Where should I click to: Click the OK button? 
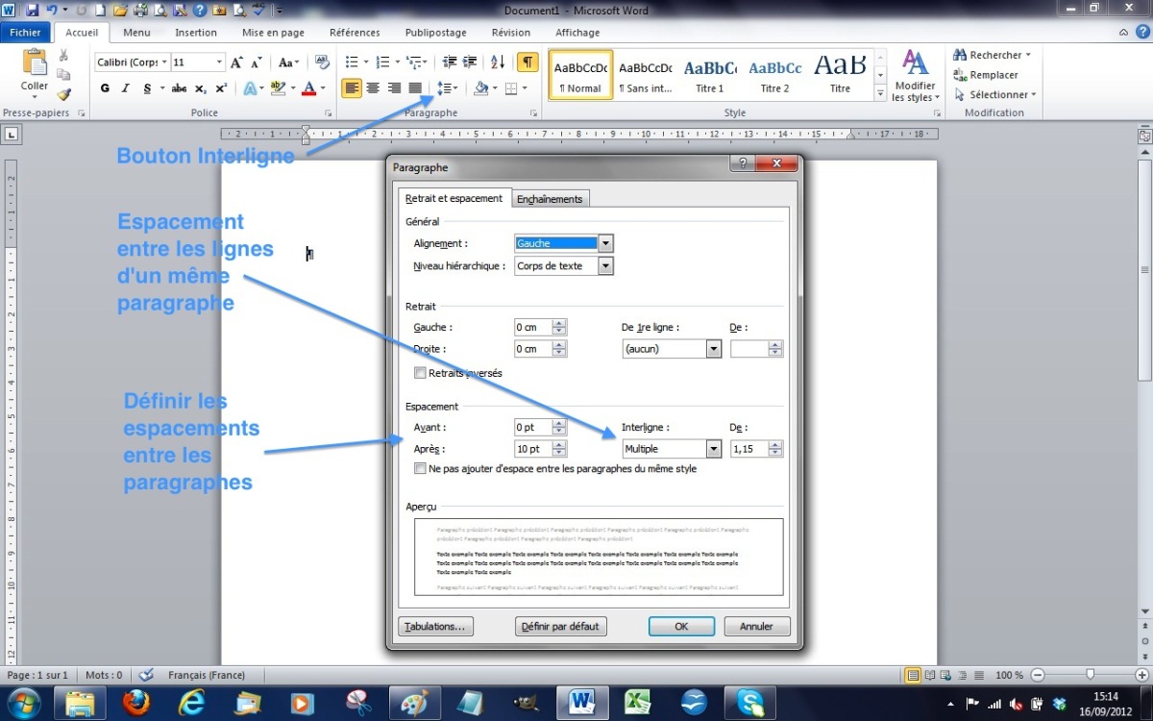681,626
